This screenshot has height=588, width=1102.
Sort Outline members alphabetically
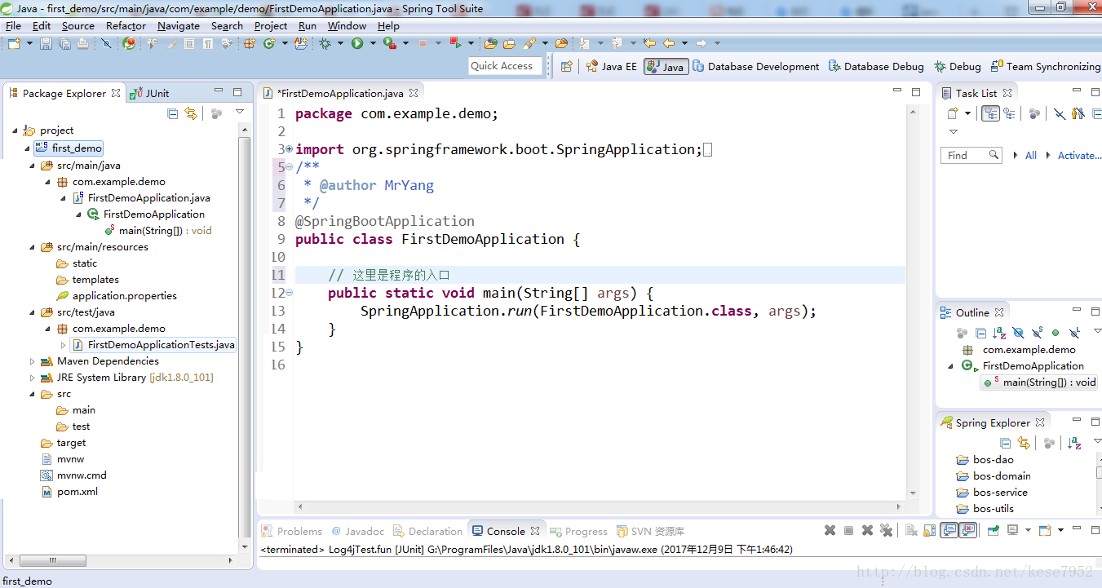pos(999,333)
